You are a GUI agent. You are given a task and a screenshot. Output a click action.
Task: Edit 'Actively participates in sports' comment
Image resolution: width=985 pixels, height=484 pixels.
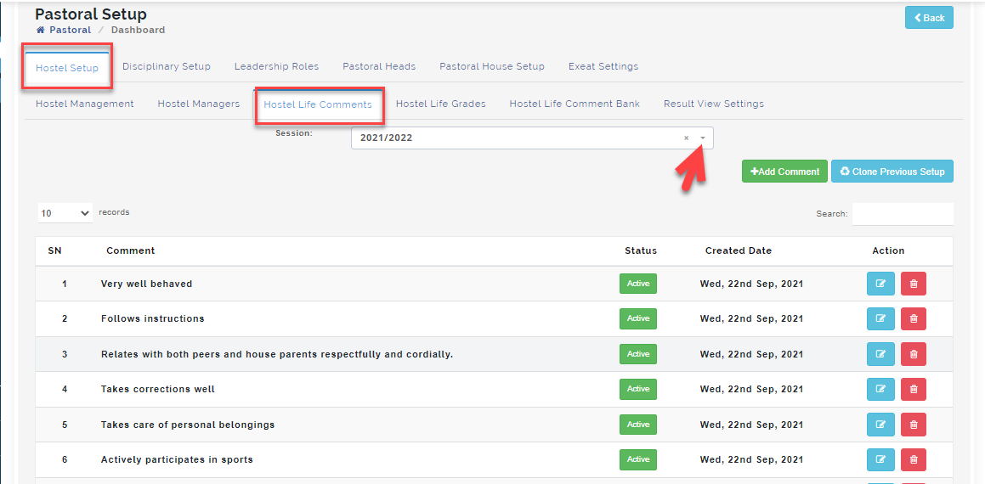tap(880, 459)
